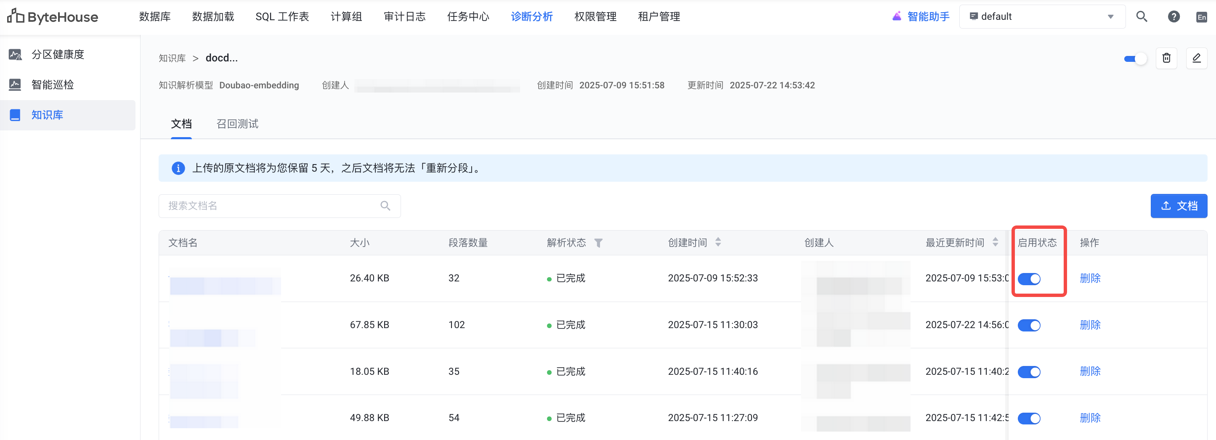The width and height of the screenshot is (1216, 440).
Task: Open the help question mark icon
Action: click(x=1174, y=16)
